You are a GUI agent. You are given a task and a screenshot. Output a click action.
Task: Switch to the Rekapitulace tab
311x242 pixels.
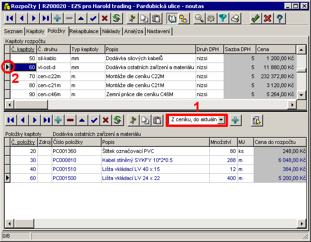pos(85,31)
